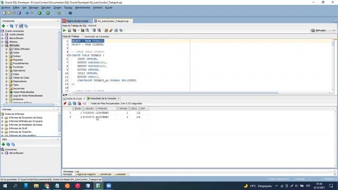Click the To Upper/Lower case icon

121,31
